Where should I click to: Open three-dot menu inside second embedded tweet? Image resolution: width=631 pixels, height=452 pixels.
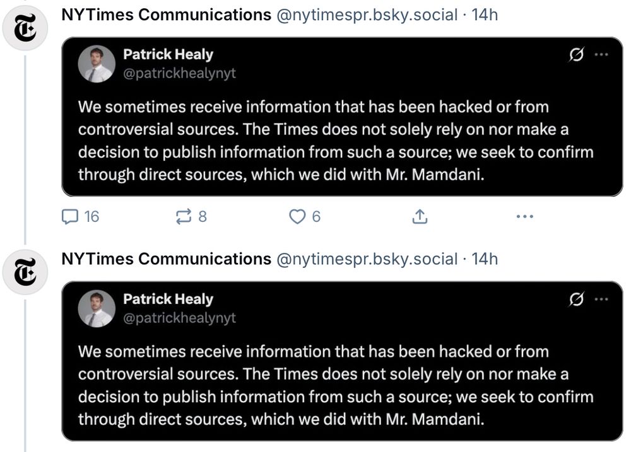pos(601,299)
